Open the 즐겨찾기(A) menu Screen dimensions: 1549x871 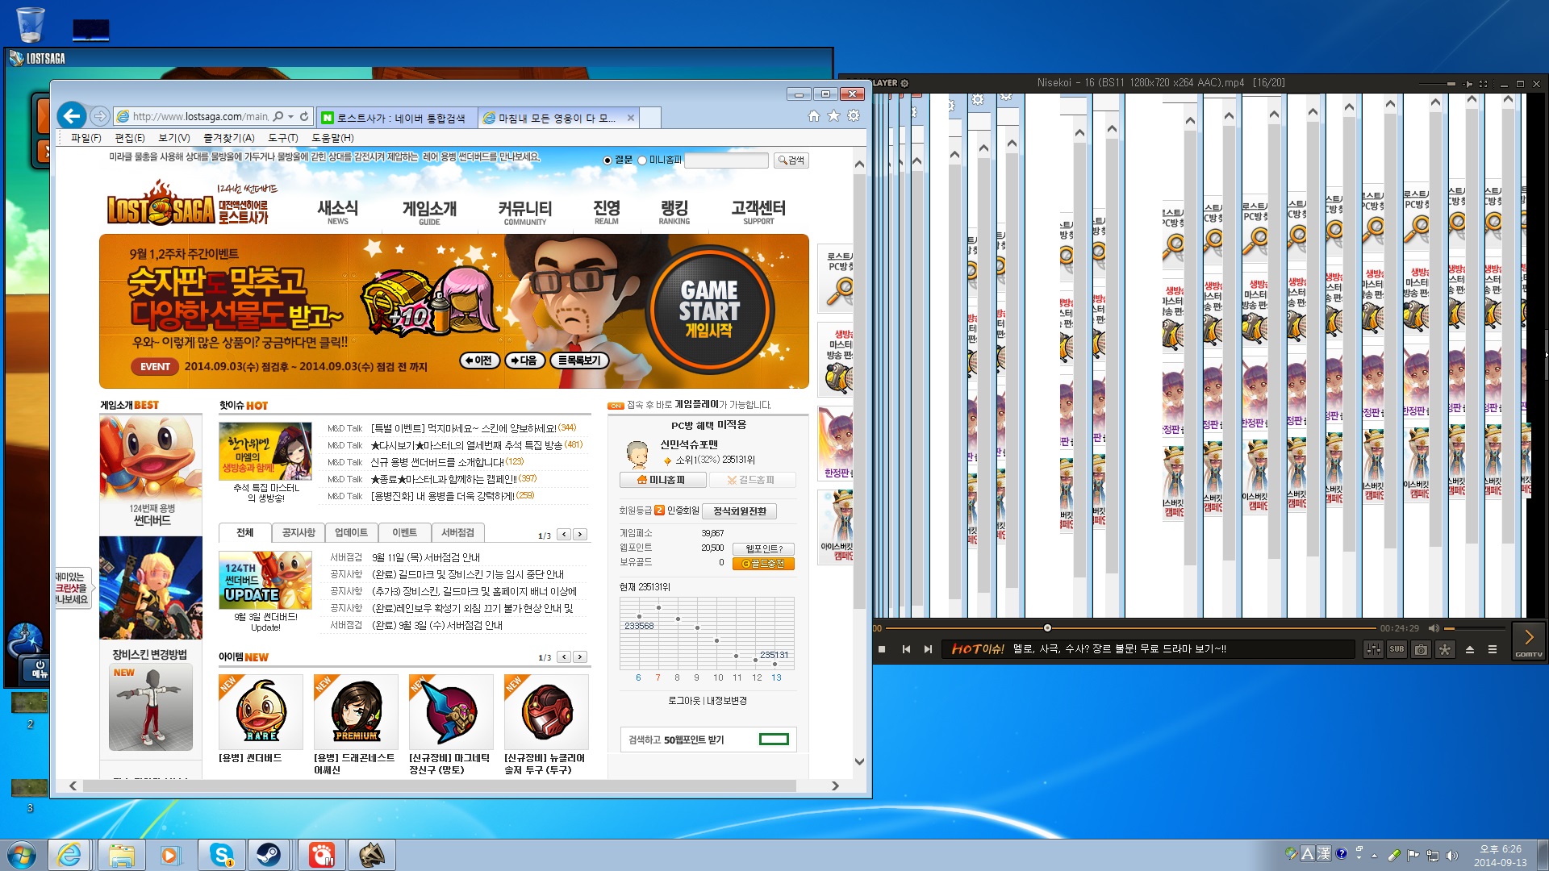point(229,138)
